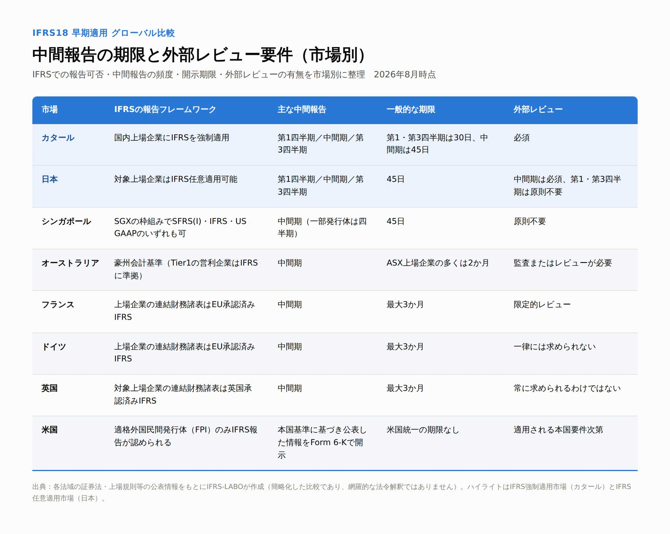
Task: Select the ドイツ row label
Action: tap(54, 346)
